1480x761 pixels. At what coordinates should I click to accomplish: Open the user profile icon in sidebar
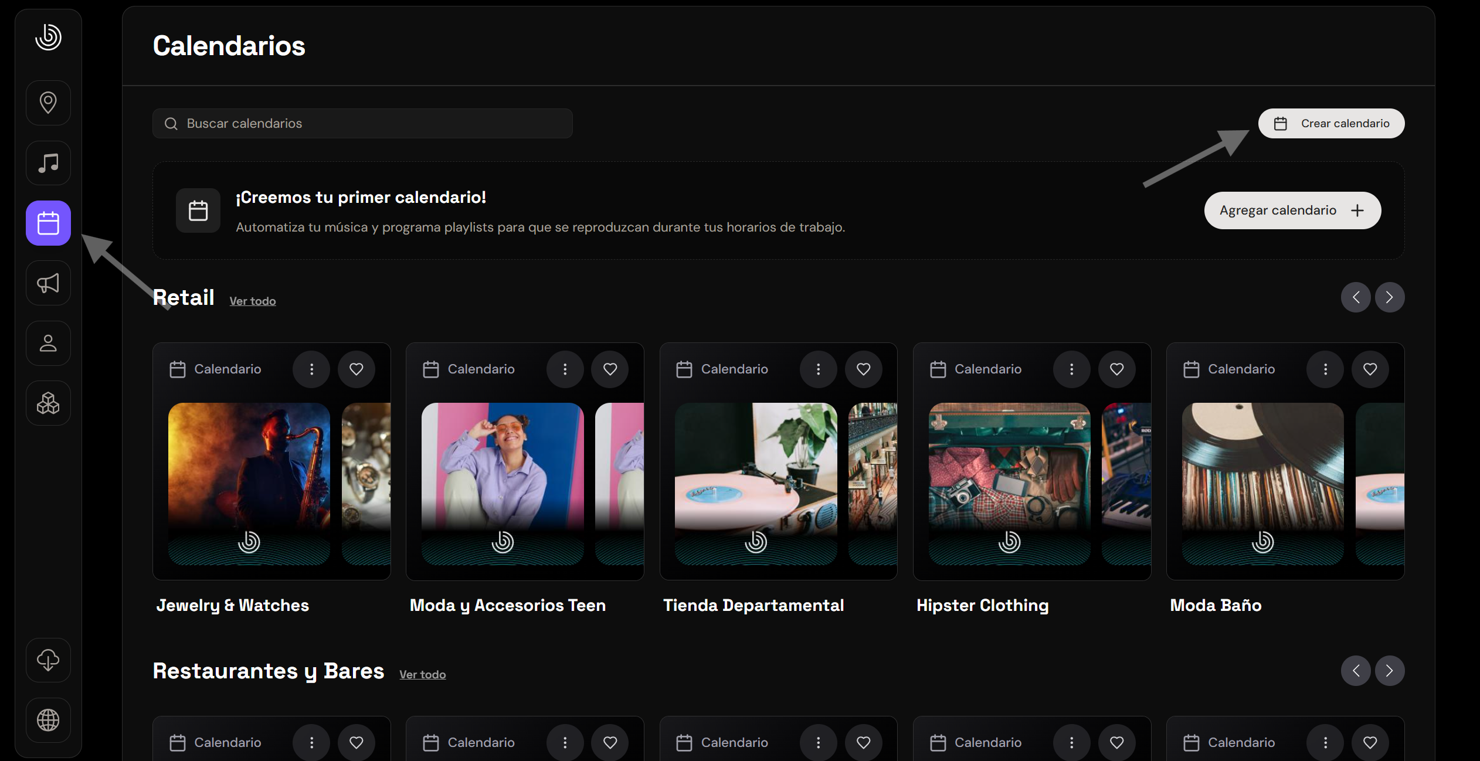[48, 344]
